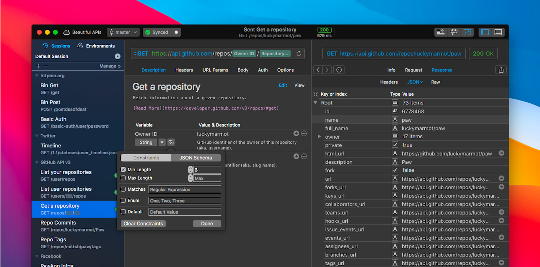Click the Regular Expression input field

(x=185, y=189)
